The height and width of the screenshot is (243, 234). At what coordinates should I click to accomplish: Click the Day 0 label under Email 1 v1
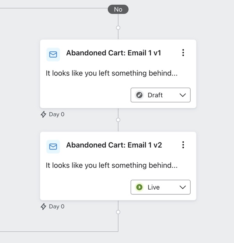tap(57, 114)
